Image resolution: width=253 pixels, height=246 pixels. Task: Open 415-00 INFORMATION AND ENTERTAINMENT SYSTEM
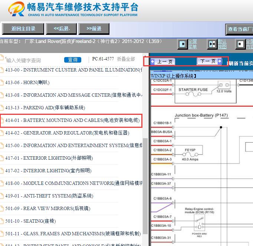(73, 146)
